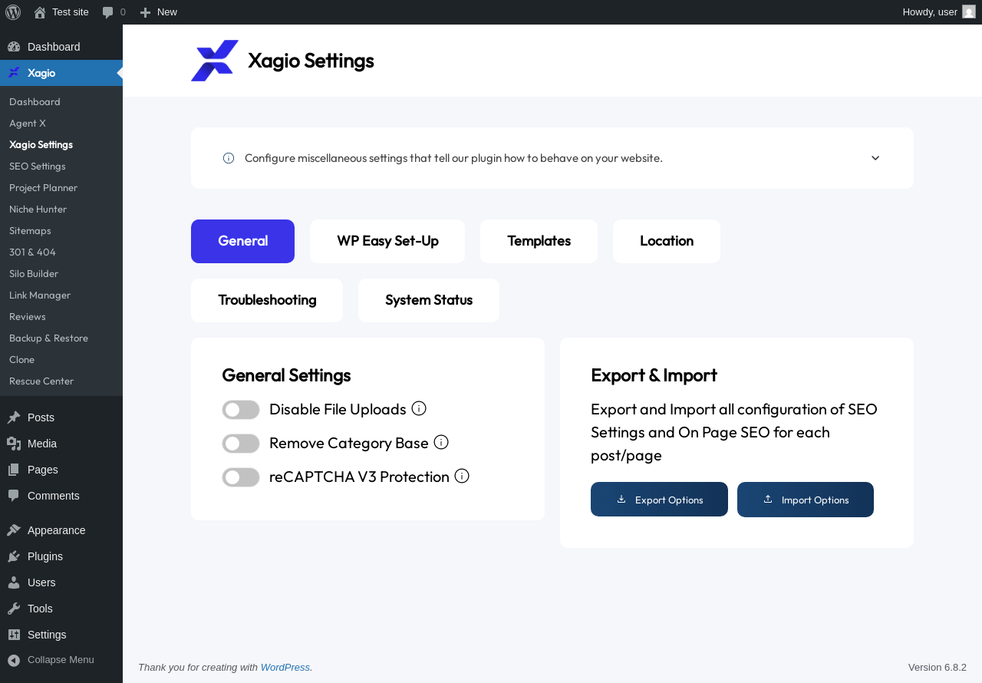Show info for reCAPTCHA V3 Protection
Viewport: 982px width, 683px height.
click(462, 476)
